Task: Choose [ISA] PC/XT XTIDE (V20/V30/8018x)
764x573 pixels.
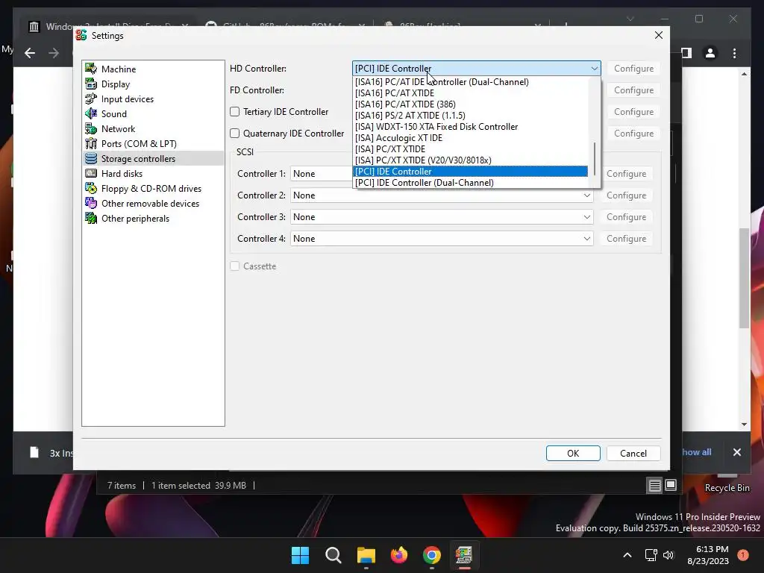Action: (471, 160)
